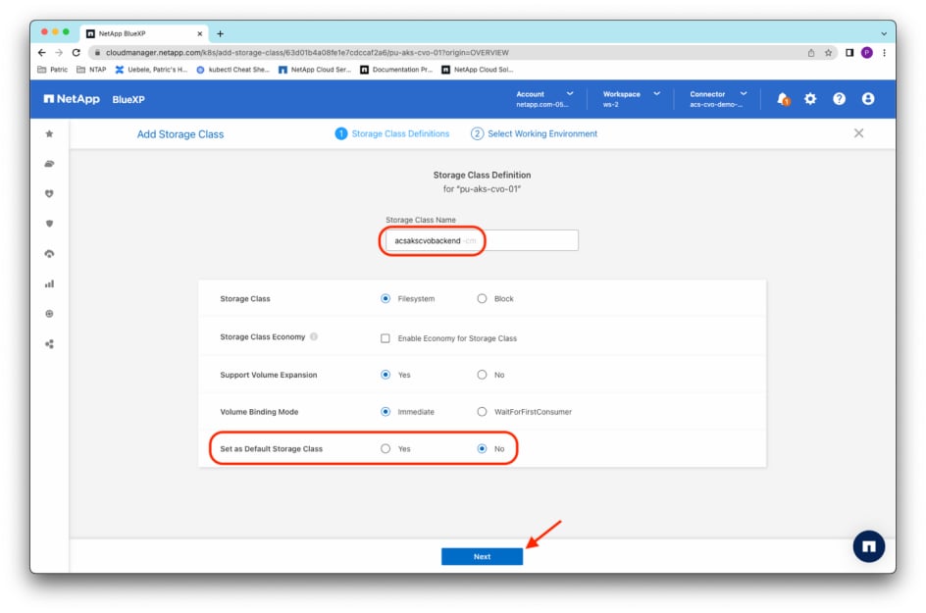Click the browser back arrow
The image size is (926, 613).
pos(42,53)
